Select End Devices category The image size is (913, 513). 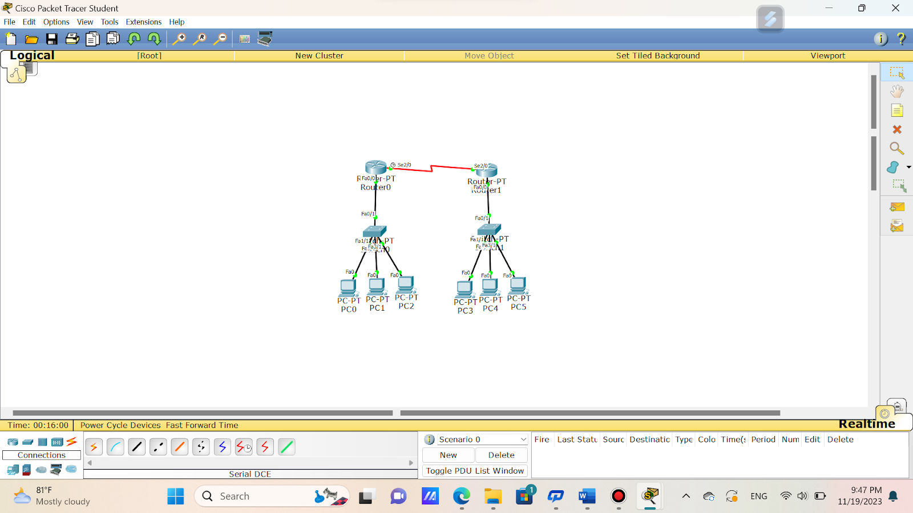click(x=13, y=470)
